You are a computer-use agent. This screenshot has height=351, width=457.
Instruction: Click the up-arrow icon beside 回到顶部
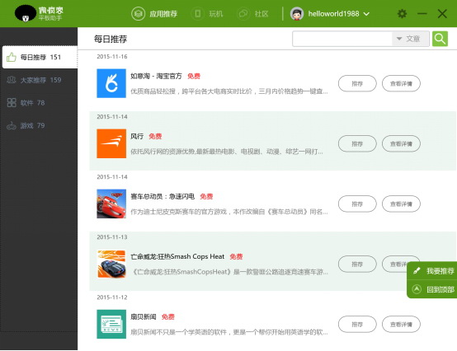click(x=417, y=289)
